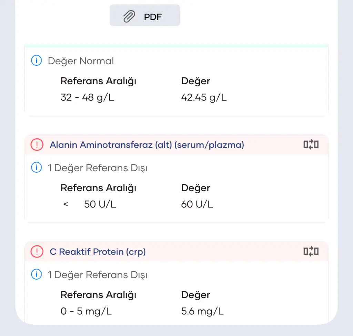Screen dimensions: 353x336
Task: Open the PDF attachment button
Action: [145, 15]
